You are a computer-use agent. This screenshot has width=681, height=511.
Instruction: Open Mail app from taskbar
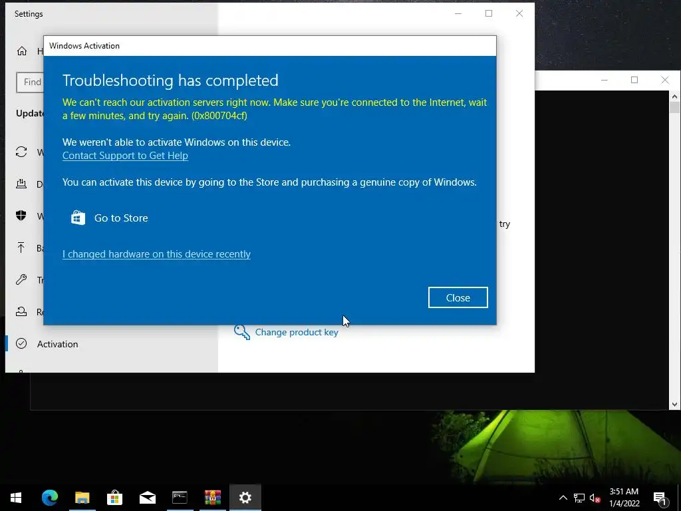147,498
